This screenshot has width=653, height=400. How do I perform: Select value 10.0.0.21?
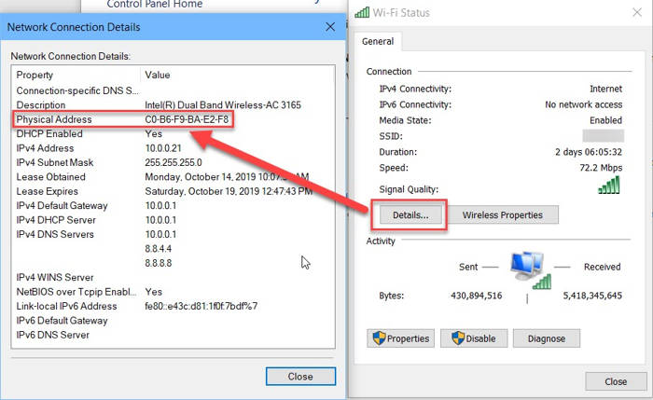point(163,148)
